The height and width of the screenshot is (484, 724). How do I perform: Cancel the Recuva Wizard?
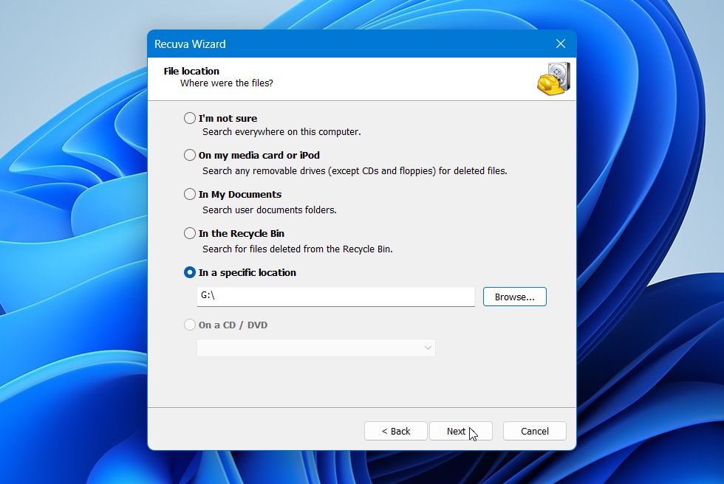(x=534, y=431)
